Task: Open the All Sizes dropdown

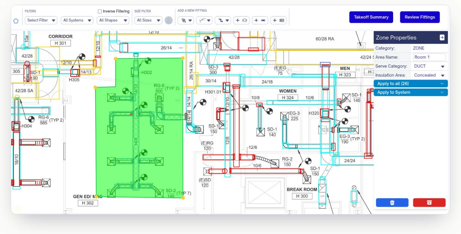Action: pos(148,20)
